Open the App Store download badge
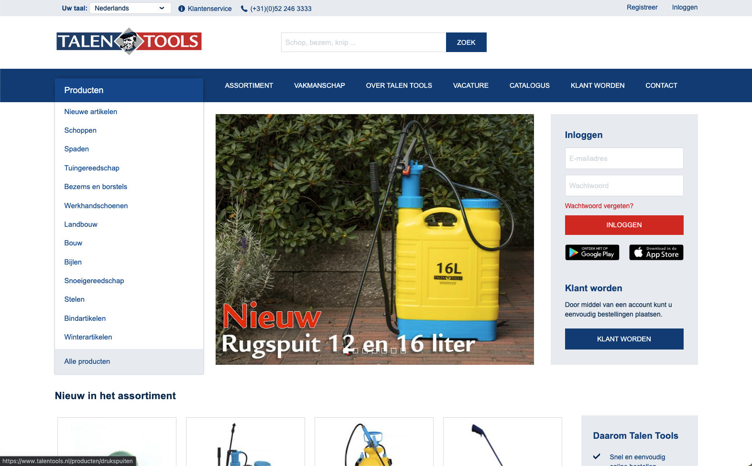The width and height of the screenshot is (752, 466). point(656,252)
